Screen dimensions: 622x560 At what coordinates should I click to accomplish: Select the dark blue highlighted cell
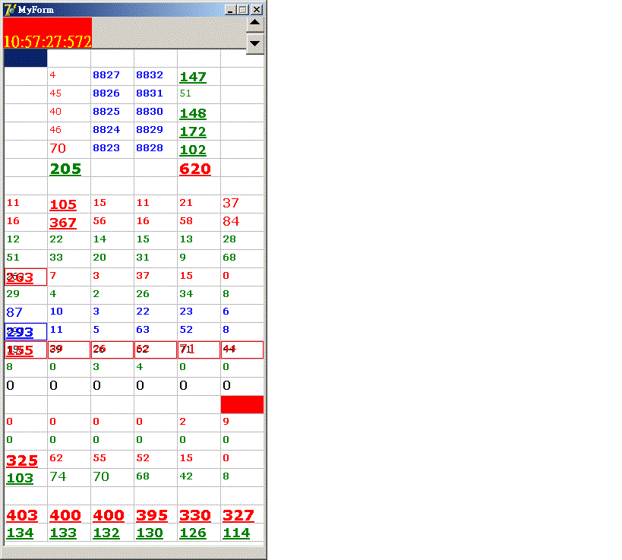[x=26, y=58]
